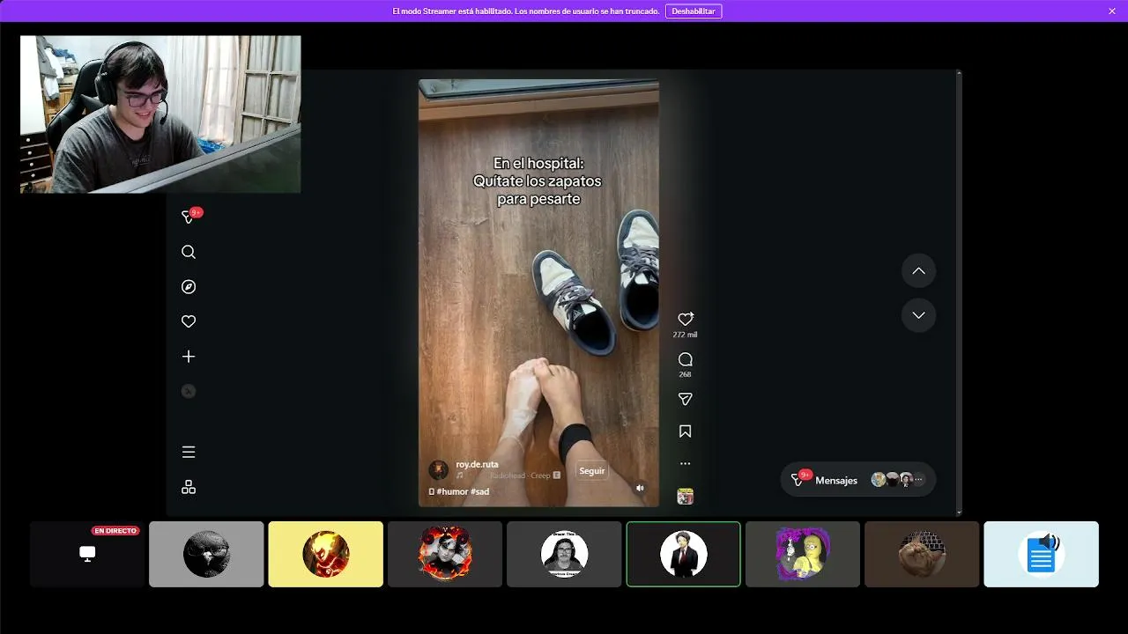Create a new post with plus icon
The image size is (1128, 634).
pyautogui.click(x=189, y=357)
